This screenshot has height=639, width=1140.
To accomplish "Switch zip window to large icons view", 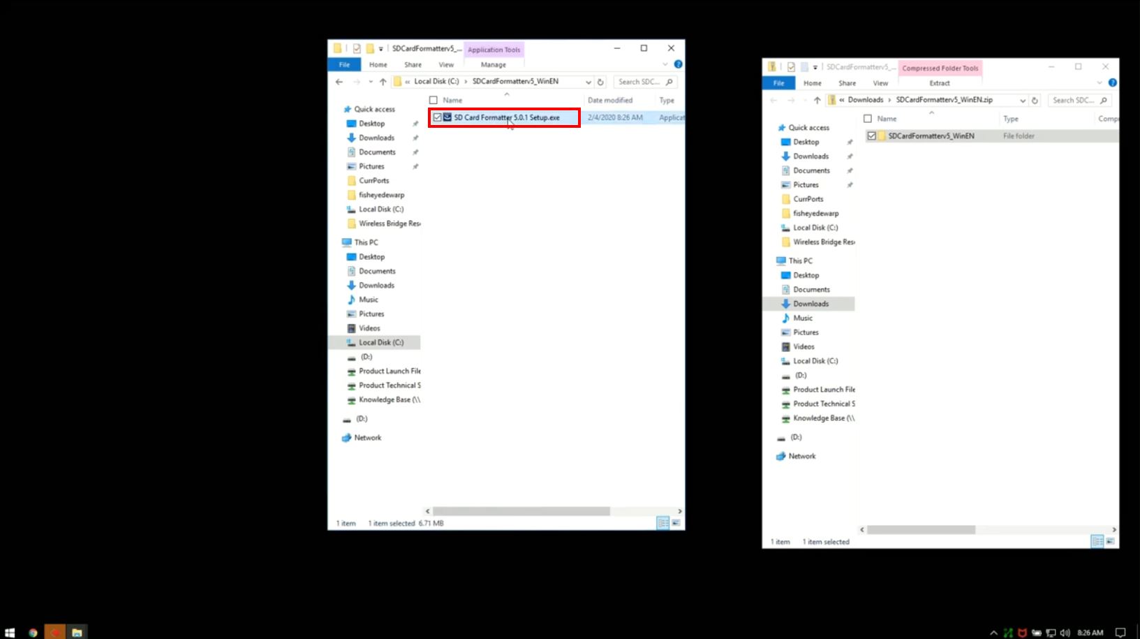I will [1110, 541].
